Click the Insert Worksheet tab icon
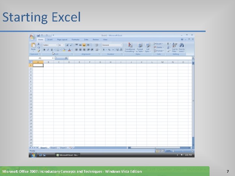Screen dimensions: 235x176 point(71,148)
